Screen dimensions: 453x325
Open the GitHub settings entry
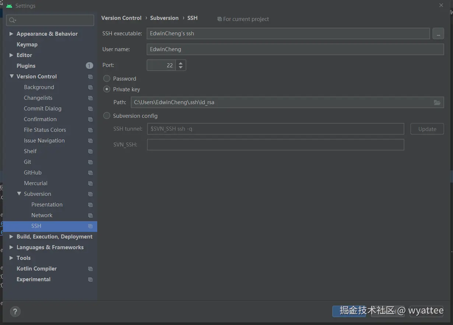pyautogui.click(x=33, y=173)
